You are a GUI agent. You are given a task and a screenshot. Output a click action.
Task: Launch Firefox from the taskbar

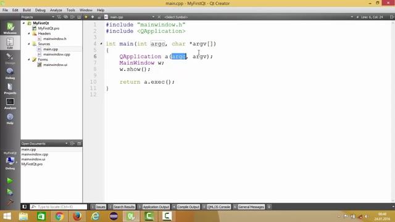[77, 216]
